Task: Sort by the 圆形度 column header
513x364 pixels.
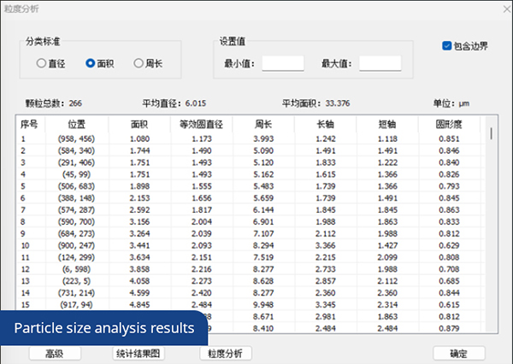Action: tap(448, 124)
